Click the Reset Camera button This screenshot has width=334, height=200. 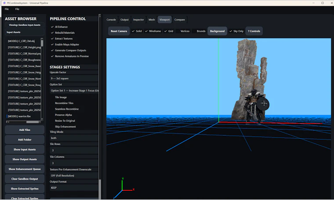119,31
